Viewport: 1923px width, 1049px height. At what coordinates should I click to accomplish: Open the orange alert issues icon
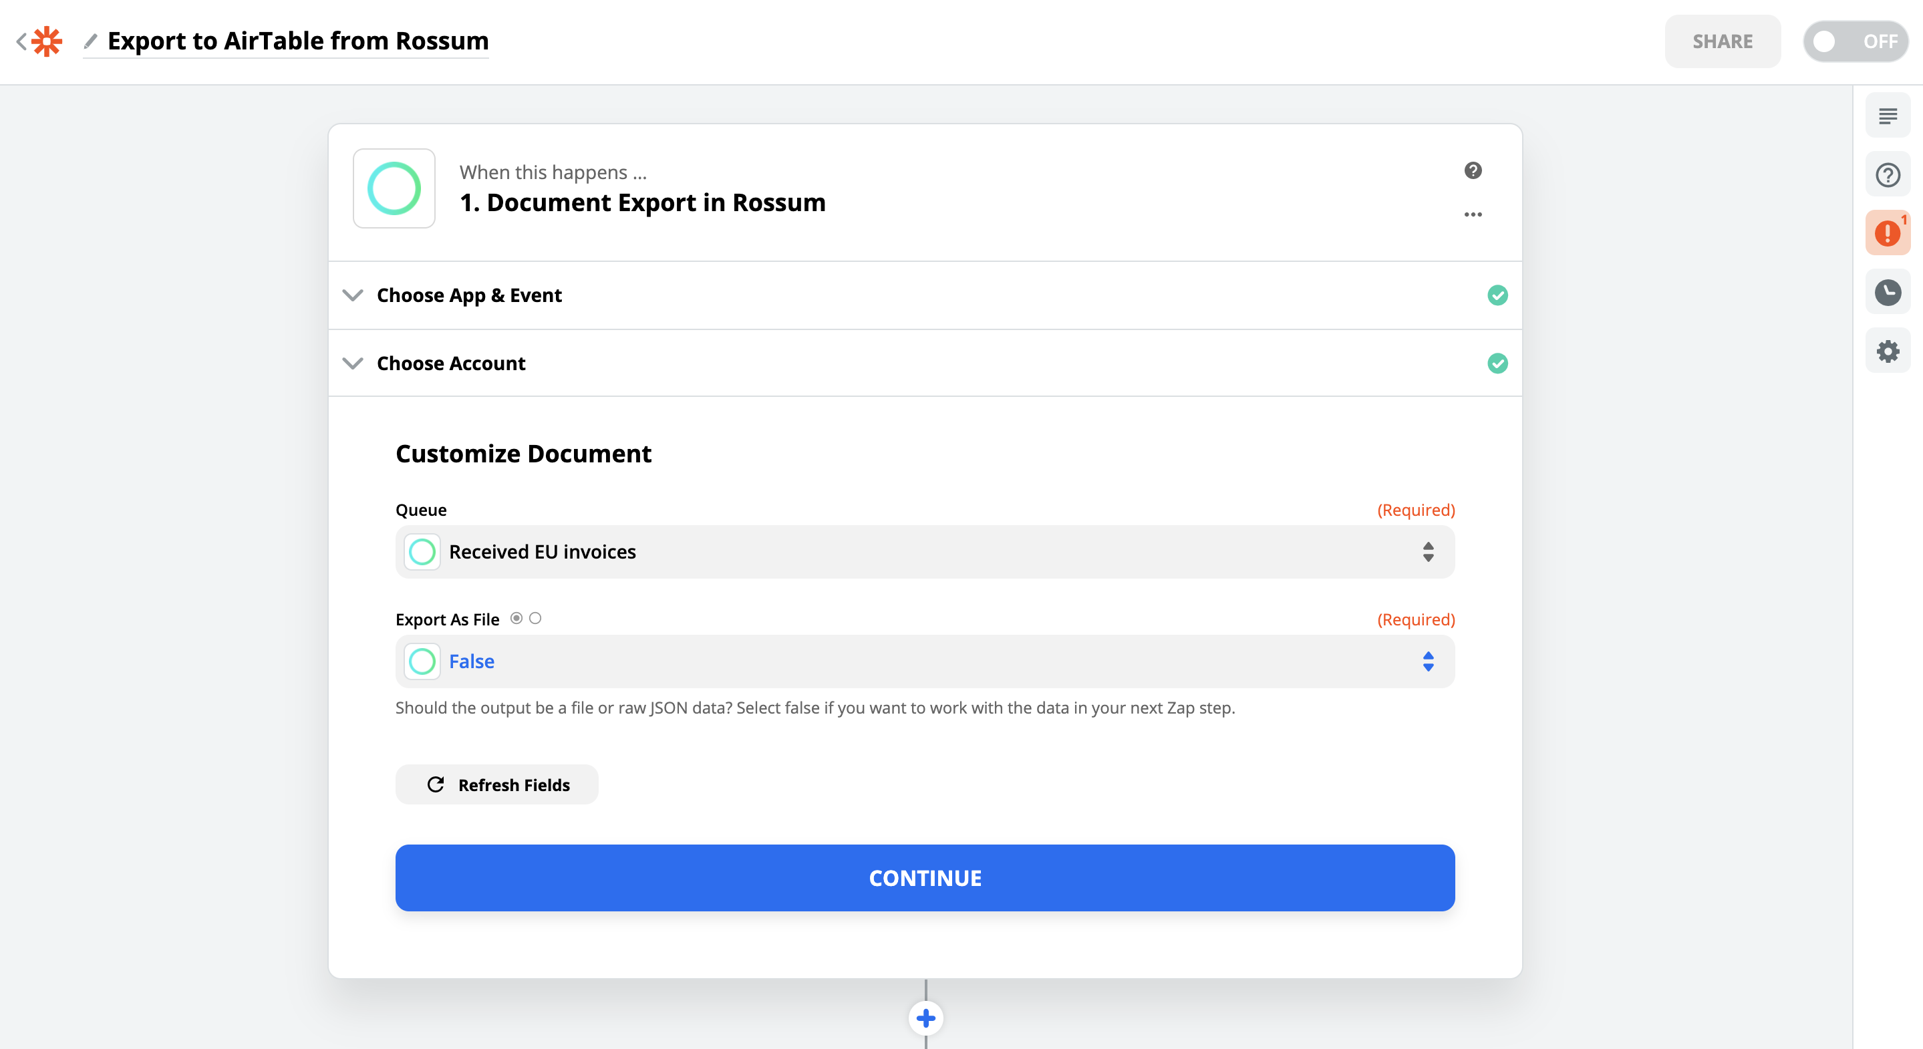click(1887, 234)
